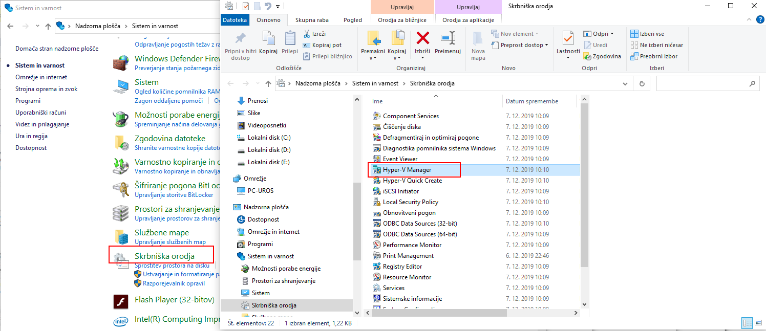Viewport: 766px width, 331px height.
Task: Open Flash Player (32-bitov) in Control Panel
Action: pyautogui.click(x=174, y=300)
